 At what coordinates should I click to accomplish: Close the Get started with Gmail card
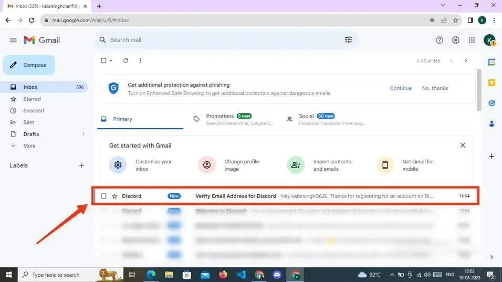click(x=463, y=145)
